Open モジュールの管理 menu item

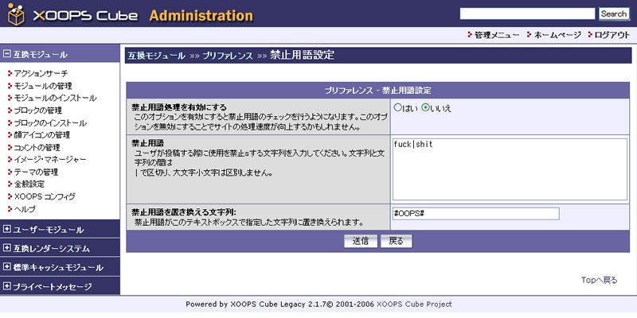click(43, 86)
